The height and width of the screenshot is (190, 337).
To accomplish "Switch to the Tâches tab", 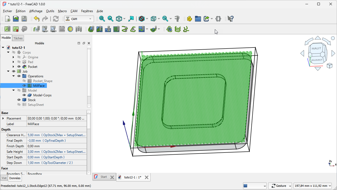I will (18, 38).
